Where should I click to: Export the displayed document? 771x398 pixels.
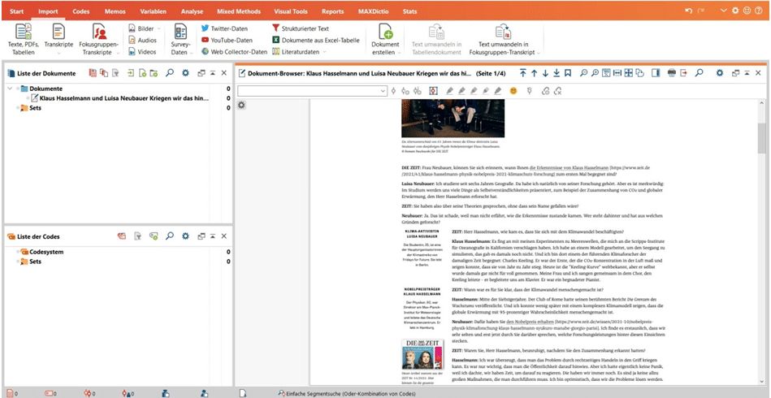[683, 73]
